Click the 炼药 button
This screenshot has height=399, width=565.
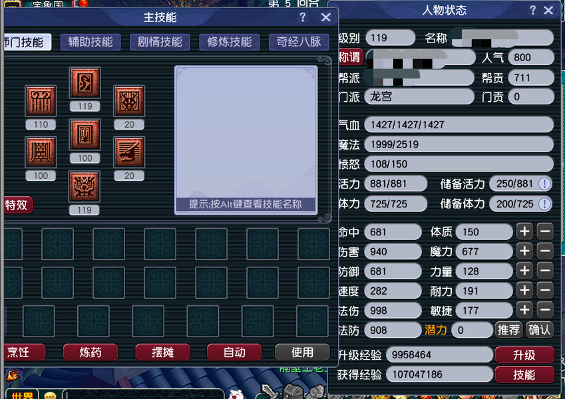click(x=91, y=352)
